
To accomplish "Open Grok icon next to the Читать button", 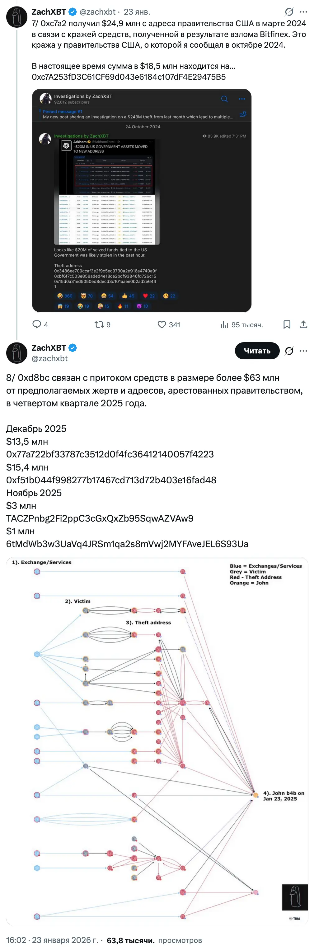I will click(289, 351).
